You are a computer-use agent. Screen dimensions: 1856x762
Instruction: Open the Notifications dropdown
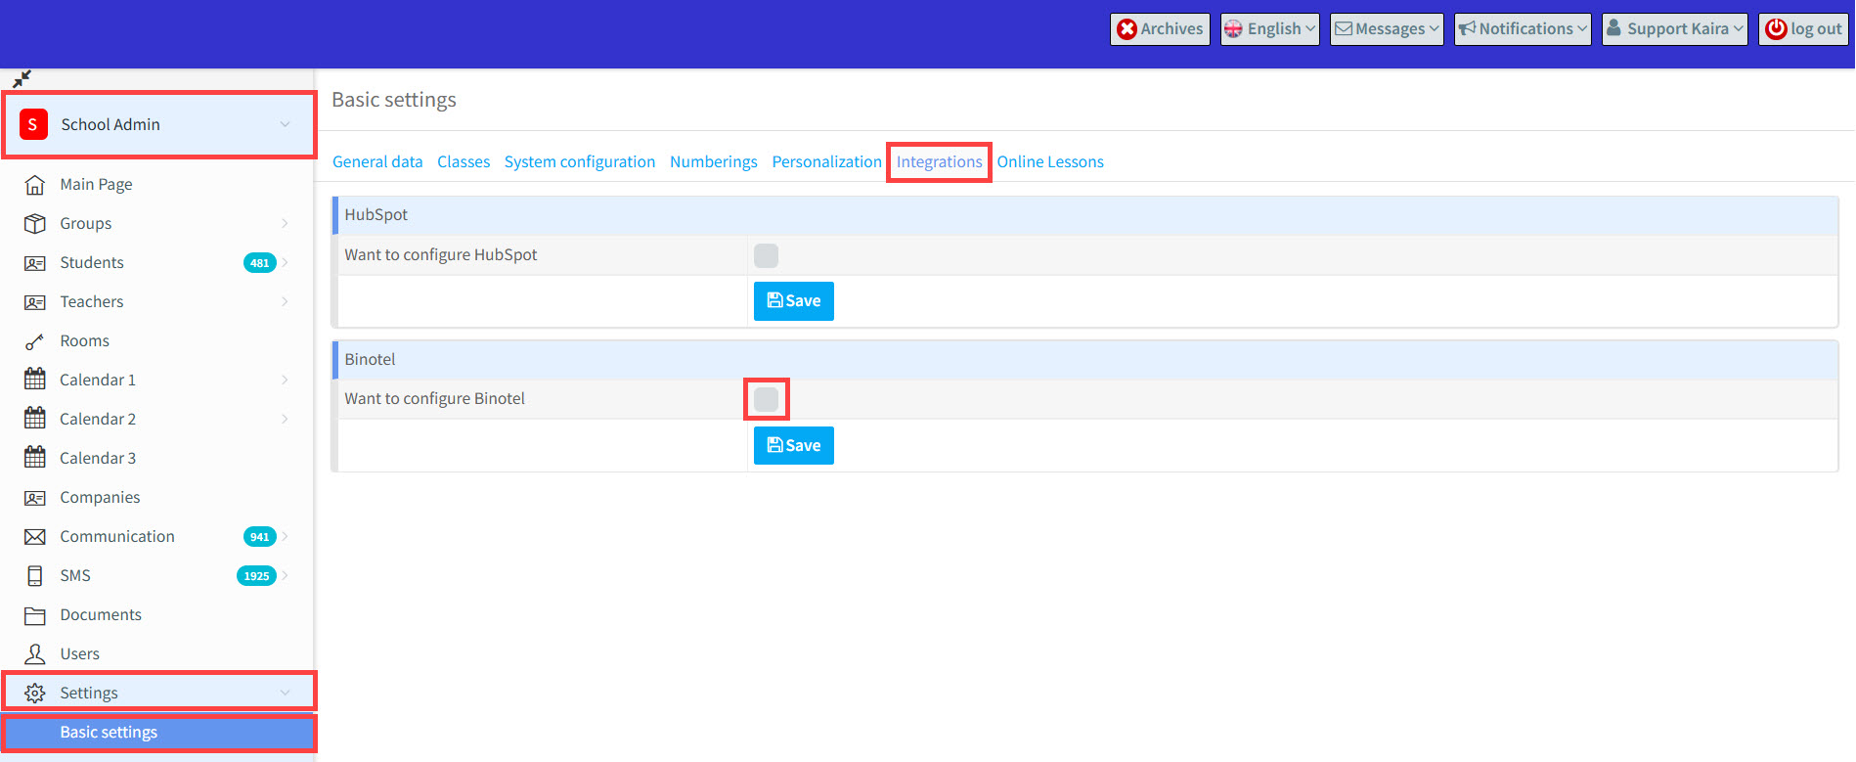coord(1523,29)
